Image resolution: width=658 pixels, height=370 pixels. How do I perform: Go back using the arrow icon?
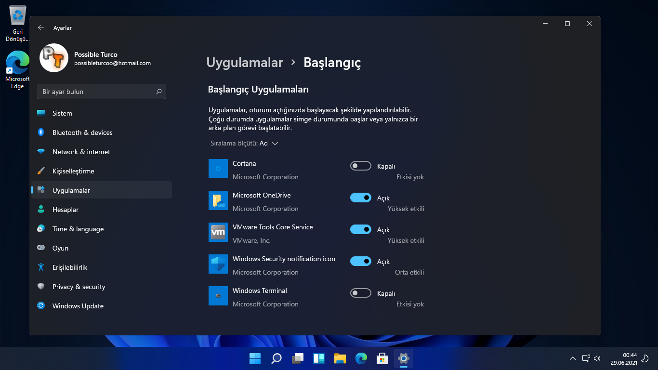coord(41,28)
